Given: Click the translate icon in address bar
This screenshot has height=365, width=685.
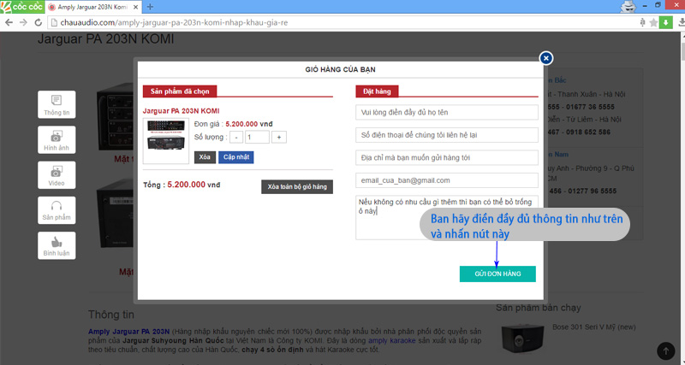Looking at the screenshot, I should (x=642, y=22).
